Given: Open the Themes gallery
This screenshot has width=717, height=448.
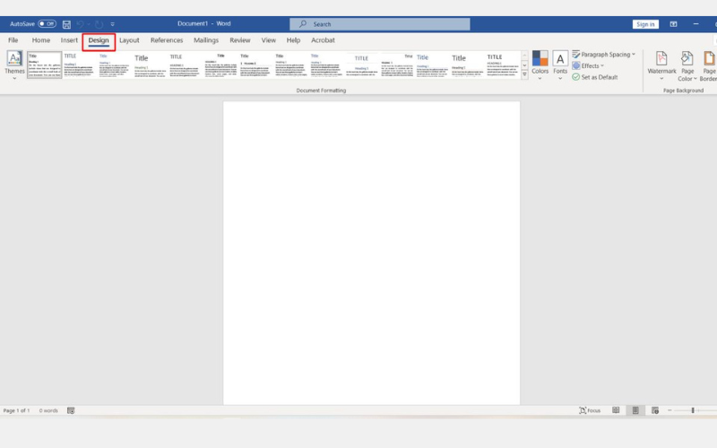Looking at the screenshot, I should tap(14, 65).
